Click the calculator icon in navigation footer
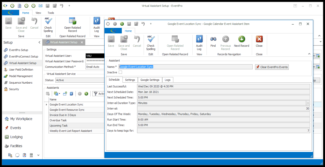Image resolution: width=325 pixels, height=167 pixels. (31, 155)
